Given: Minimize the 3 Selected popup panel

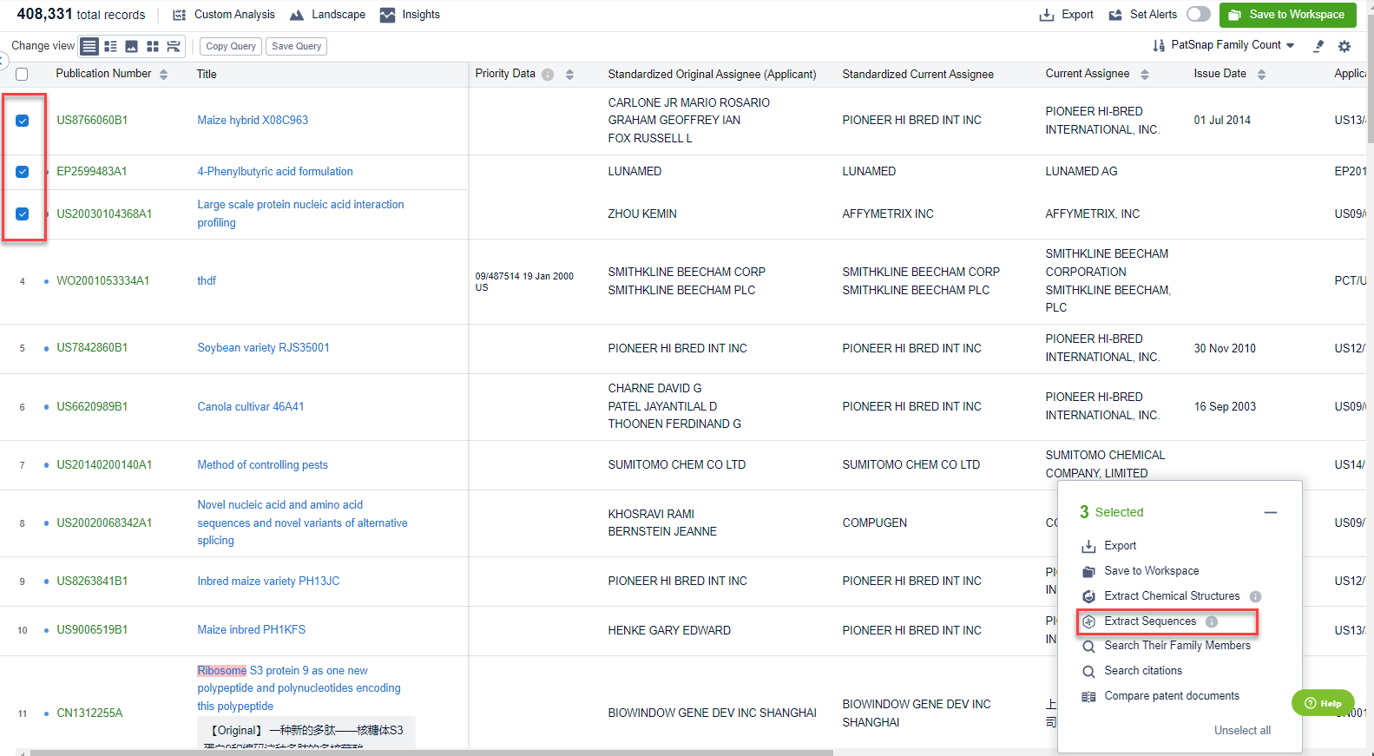Looking at the screenshot, I should pyautogui.click(x=1271, y=512).
